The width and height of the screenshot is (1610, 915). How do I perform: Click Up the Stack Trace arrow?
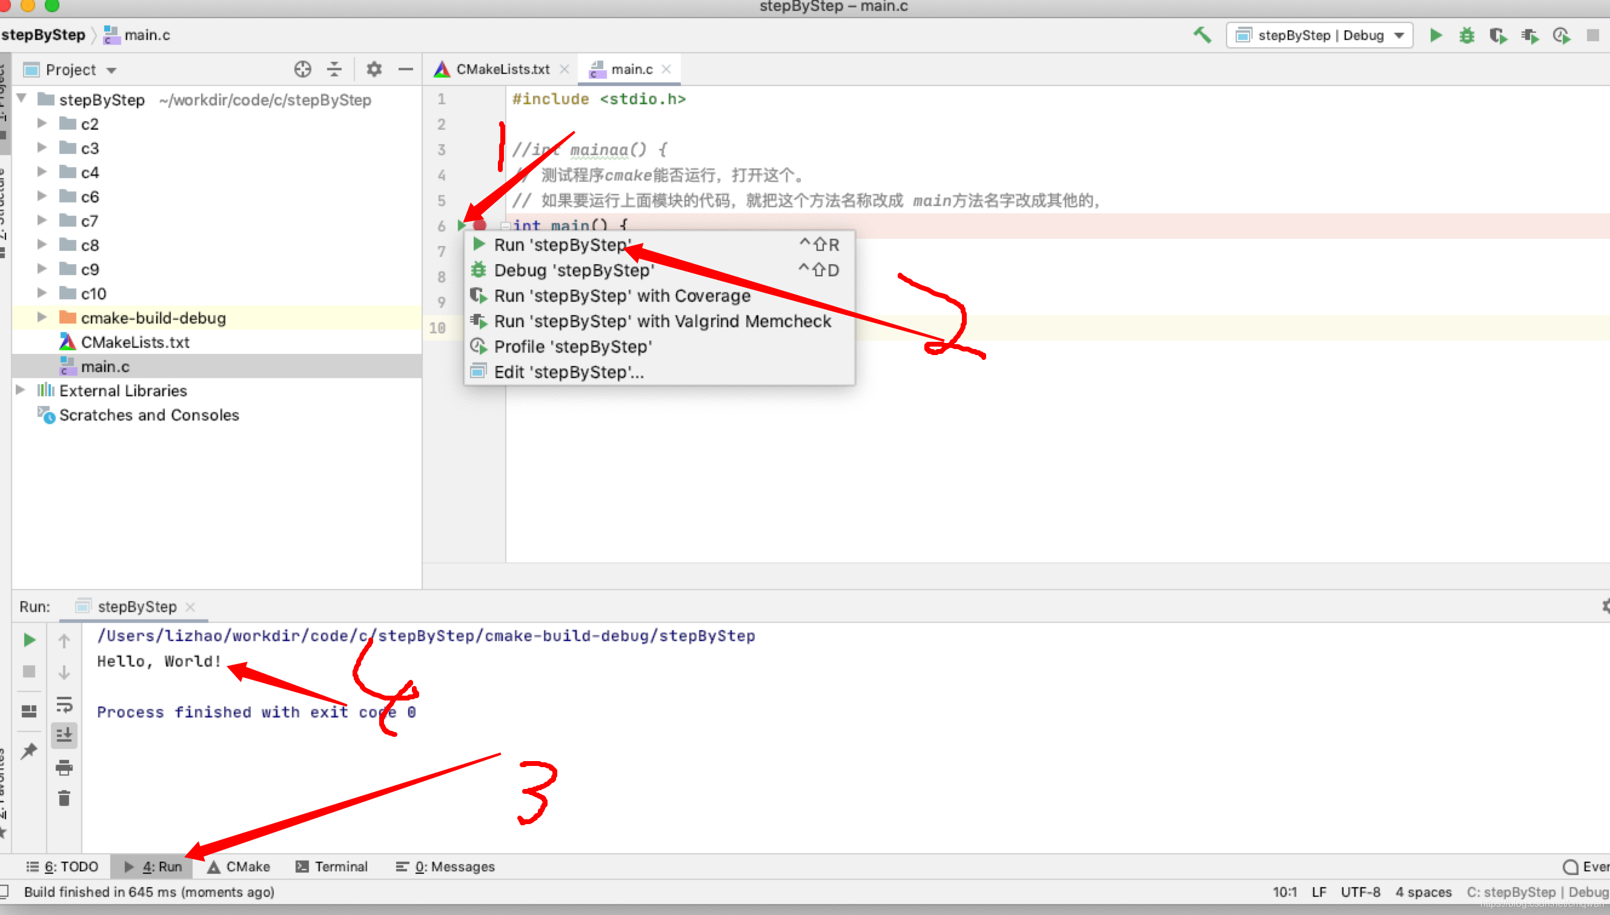click(x=64, y=640)
